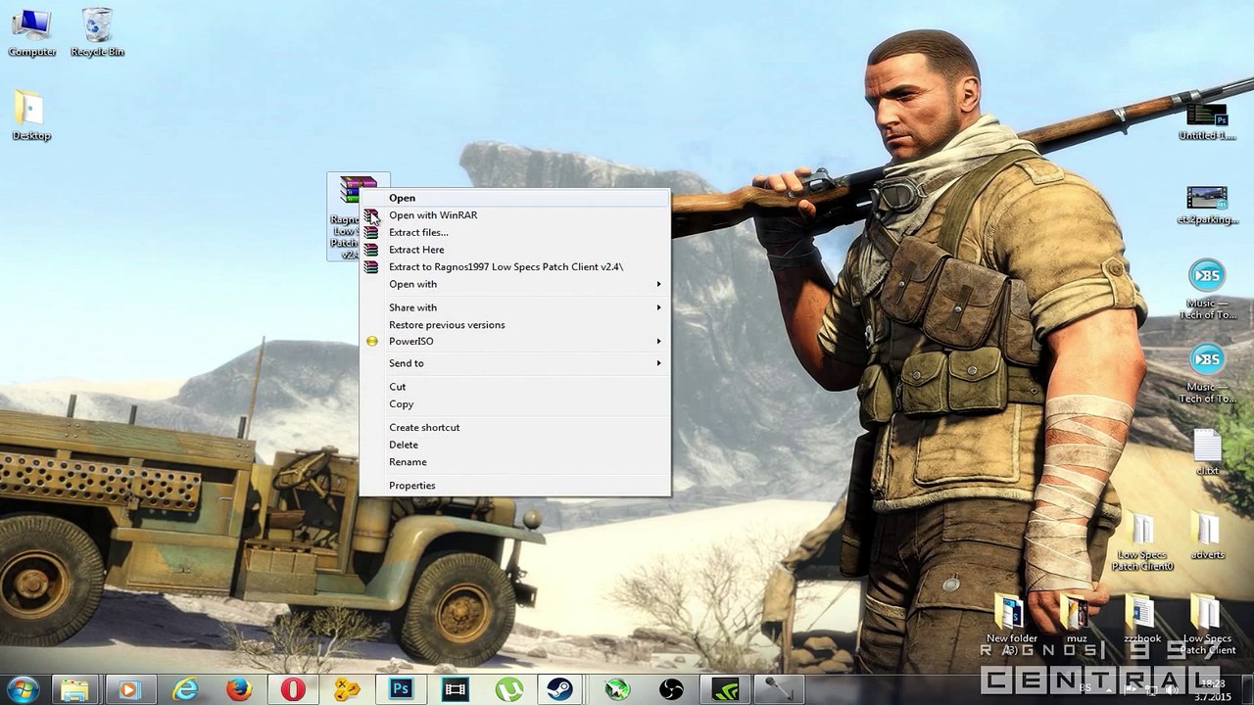1254x705 pixels.
Task: Select the Desktop folder icon
Action: [30, 116]
